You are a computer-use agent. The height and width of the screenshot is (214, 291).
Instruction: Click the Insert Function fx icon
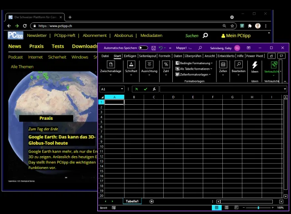(x=154, y=89)
